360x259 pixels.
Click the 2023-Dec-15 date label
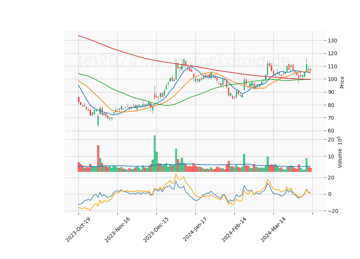tap(156, 229)
